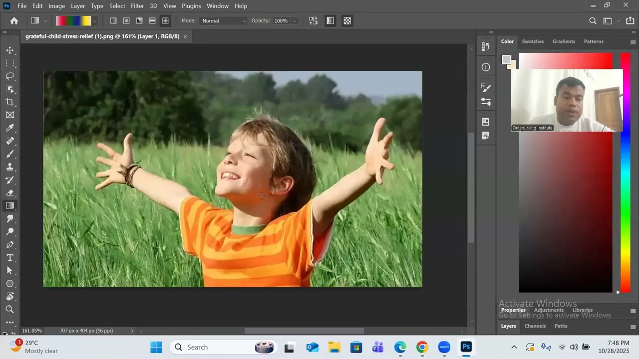This screenshot has width=639, height=359.
Task: Open the gradient picker dropdown arrow
Action: [94, 21]
